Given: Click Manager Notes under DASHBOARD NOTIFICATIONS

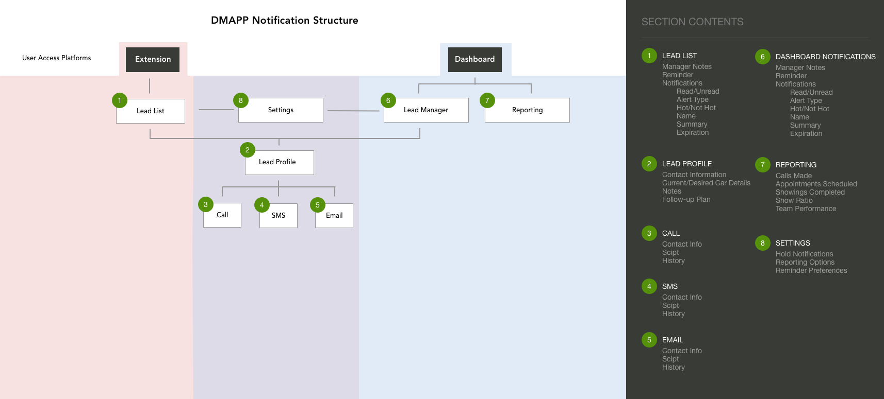Looking at the screenshot, I should coord(800,67).
